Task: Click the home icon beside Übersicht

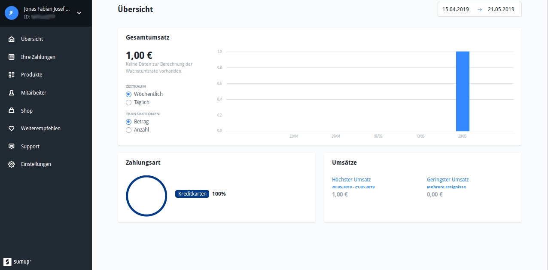Action: point(12,39)
